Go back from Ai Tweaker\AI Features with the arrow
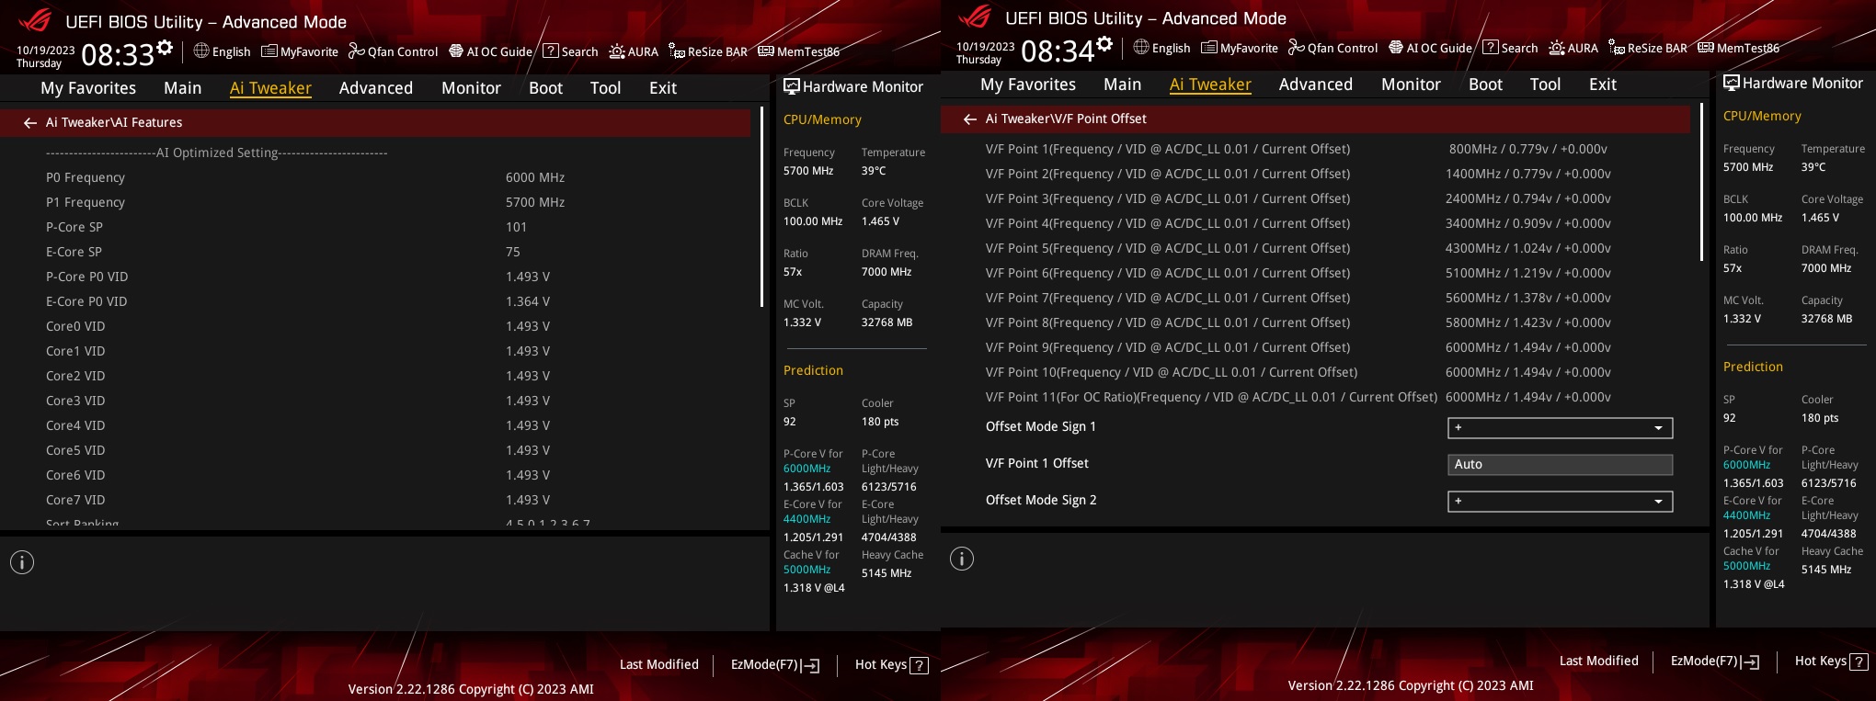 30,122
